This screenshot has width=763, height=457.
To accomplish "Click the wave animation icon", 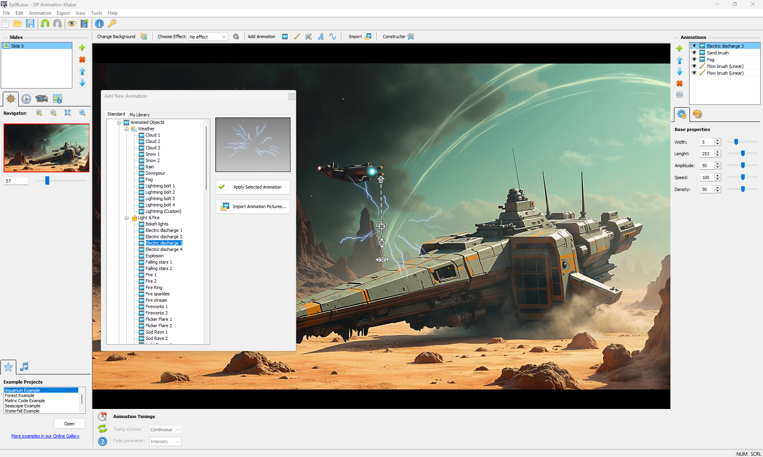I will click(x=333, y=37).
